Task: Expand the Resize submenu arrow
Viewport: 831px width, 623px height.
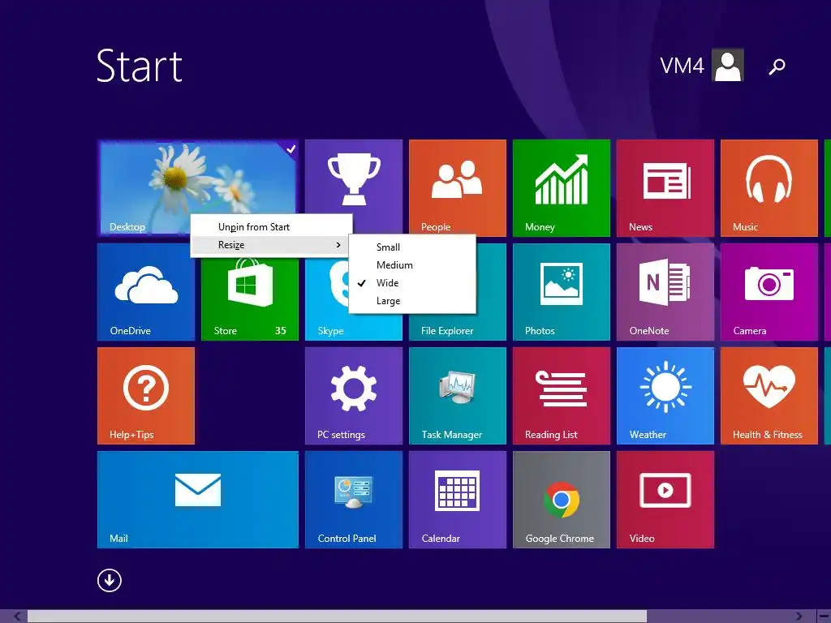Action: pyautogui.click(x=338, y=245)
